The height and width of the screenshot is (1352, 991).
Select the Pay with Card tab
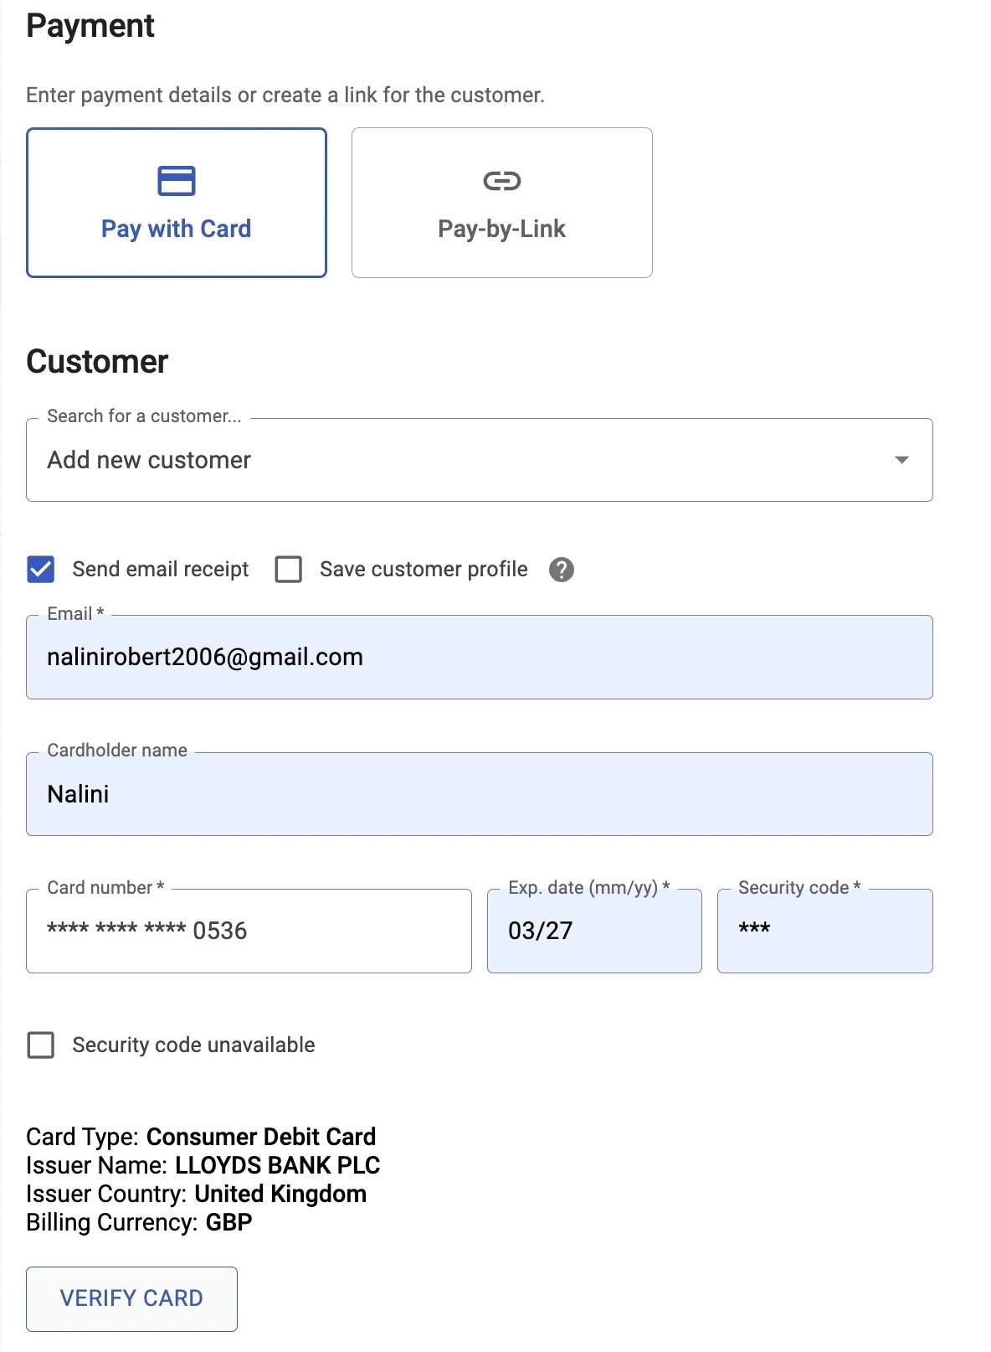pyautogui.click(x=177, y=203)
